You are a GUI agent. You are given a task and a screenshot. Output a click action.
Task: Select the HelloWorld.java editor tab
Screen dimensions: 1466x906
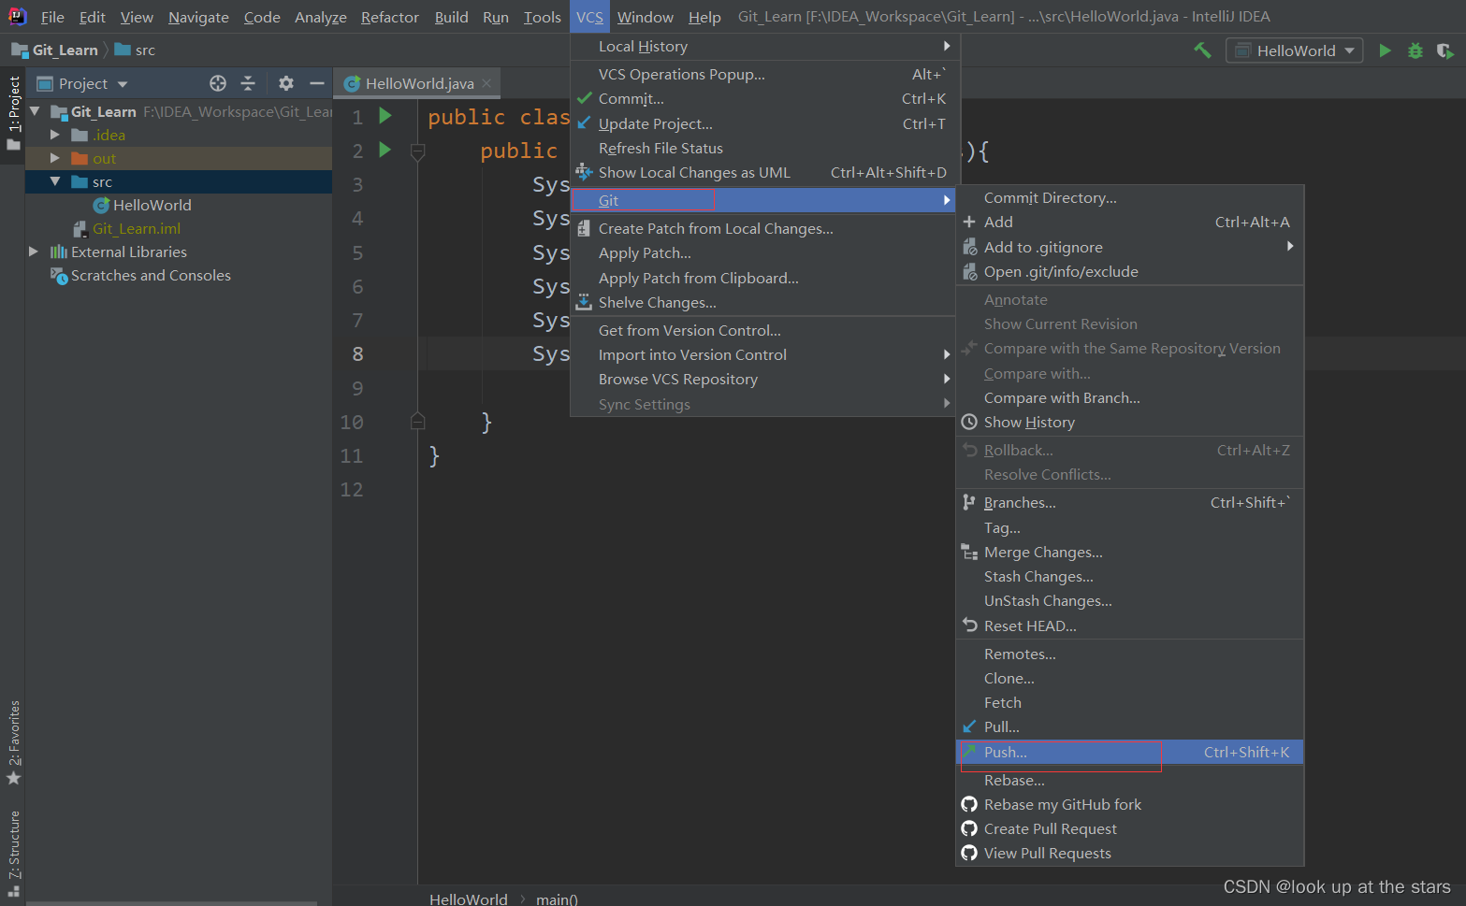417,83
